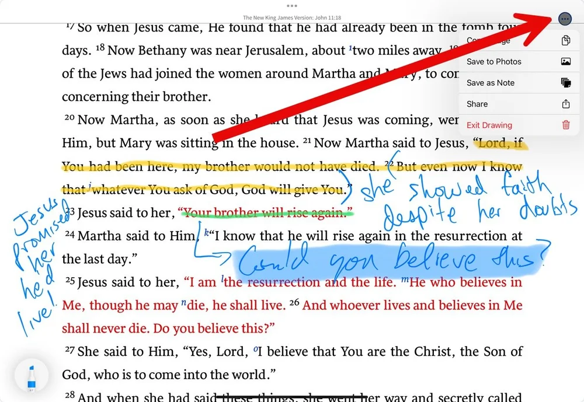The height and width of the screenshot is (402, 584).
Task: Tap verse number 25 before 'Jesus said to her'
Action: (x=70, y=280)
